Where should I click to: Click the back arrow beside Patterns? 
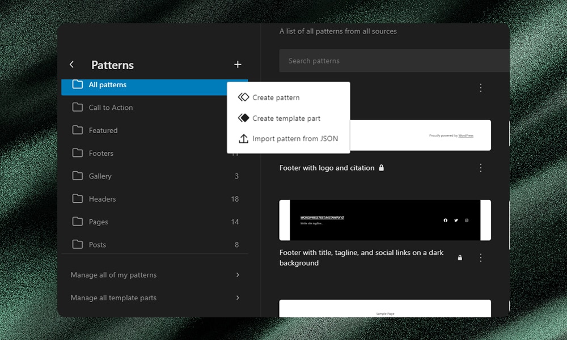click(x=71, y=65)
